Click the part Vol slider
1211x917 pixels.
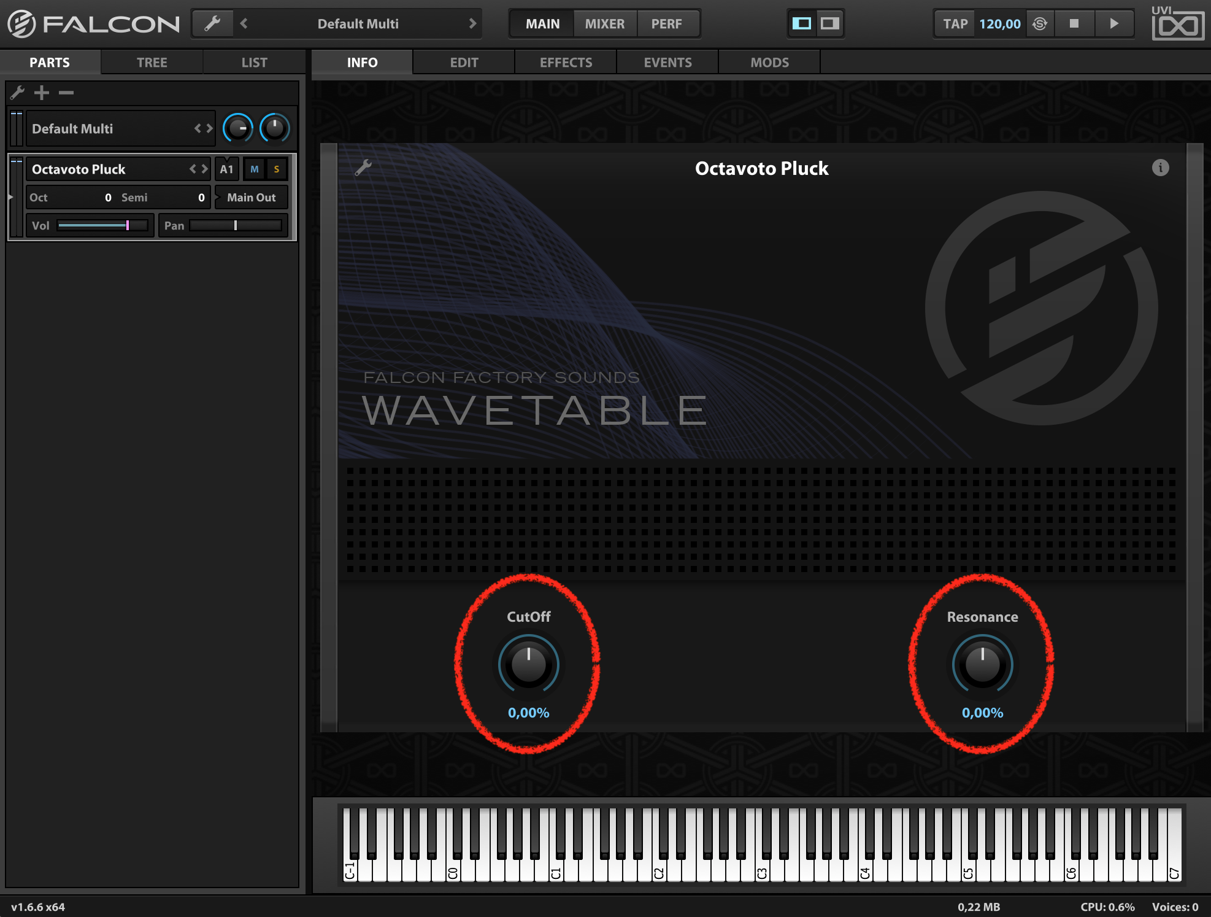pyautogui.click(x=103, y=226)
